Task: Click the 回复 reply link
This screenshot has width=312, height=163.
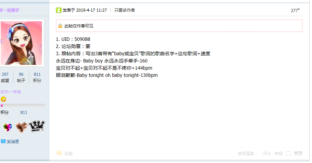Action: click(68, 153)
